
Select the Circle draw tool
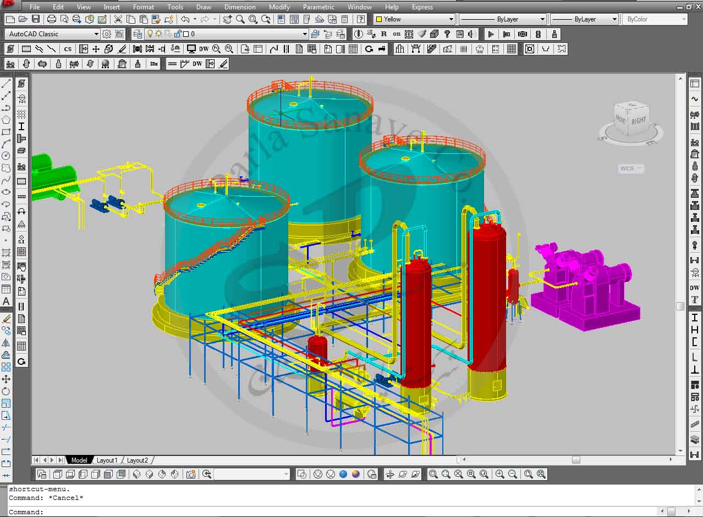click(6, 156)
